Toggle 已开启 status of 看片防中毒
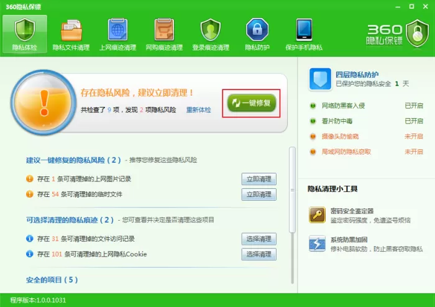The height and width of the screenshot is (307, 435). click(414, 121)
